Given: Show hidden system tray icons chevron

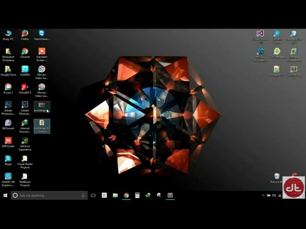Looking at the screenshot, I should point(263,195).
